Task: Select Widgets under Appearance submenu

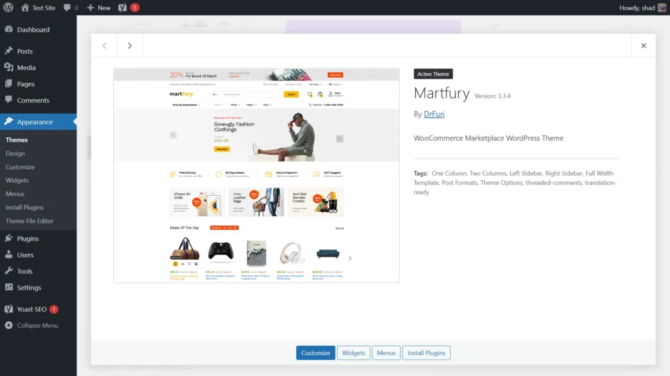Action: pyautogui.click(x=17, y=181)
